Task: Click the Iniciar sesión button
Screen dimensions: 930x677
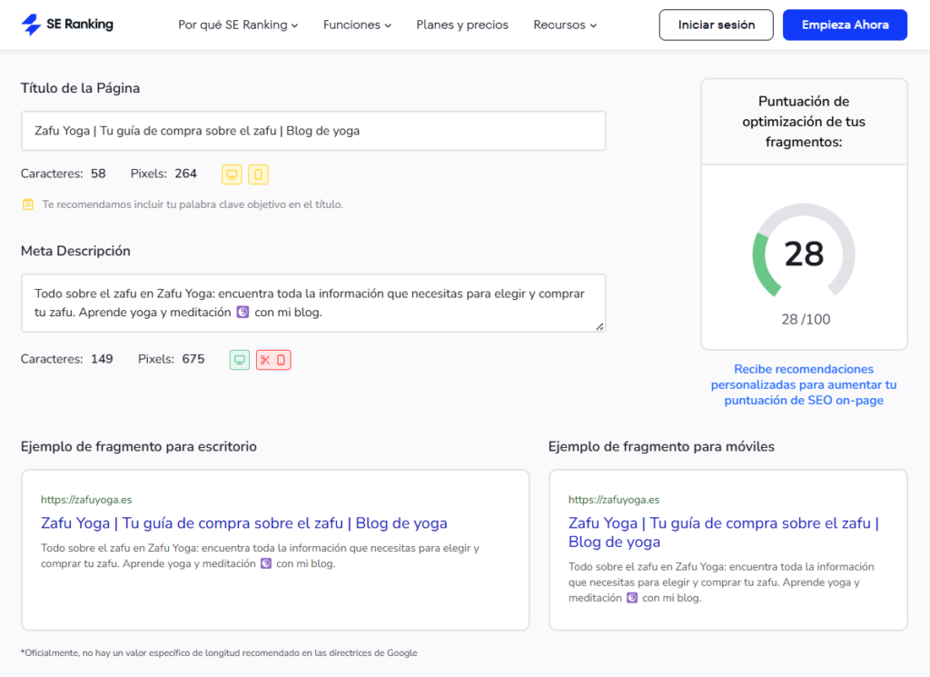Action: pyautogui.click(x=716, y=25)
